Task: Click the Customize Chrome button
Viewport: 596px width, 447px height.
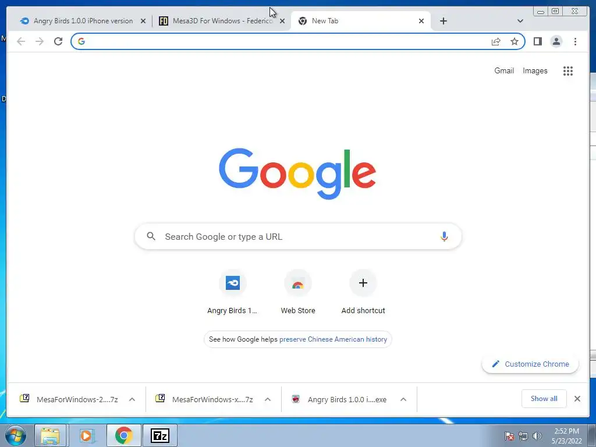Action: 530,364
